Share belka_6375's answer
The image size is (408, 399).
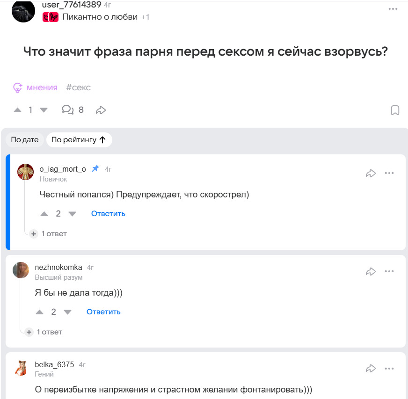(x=371, y=369)
